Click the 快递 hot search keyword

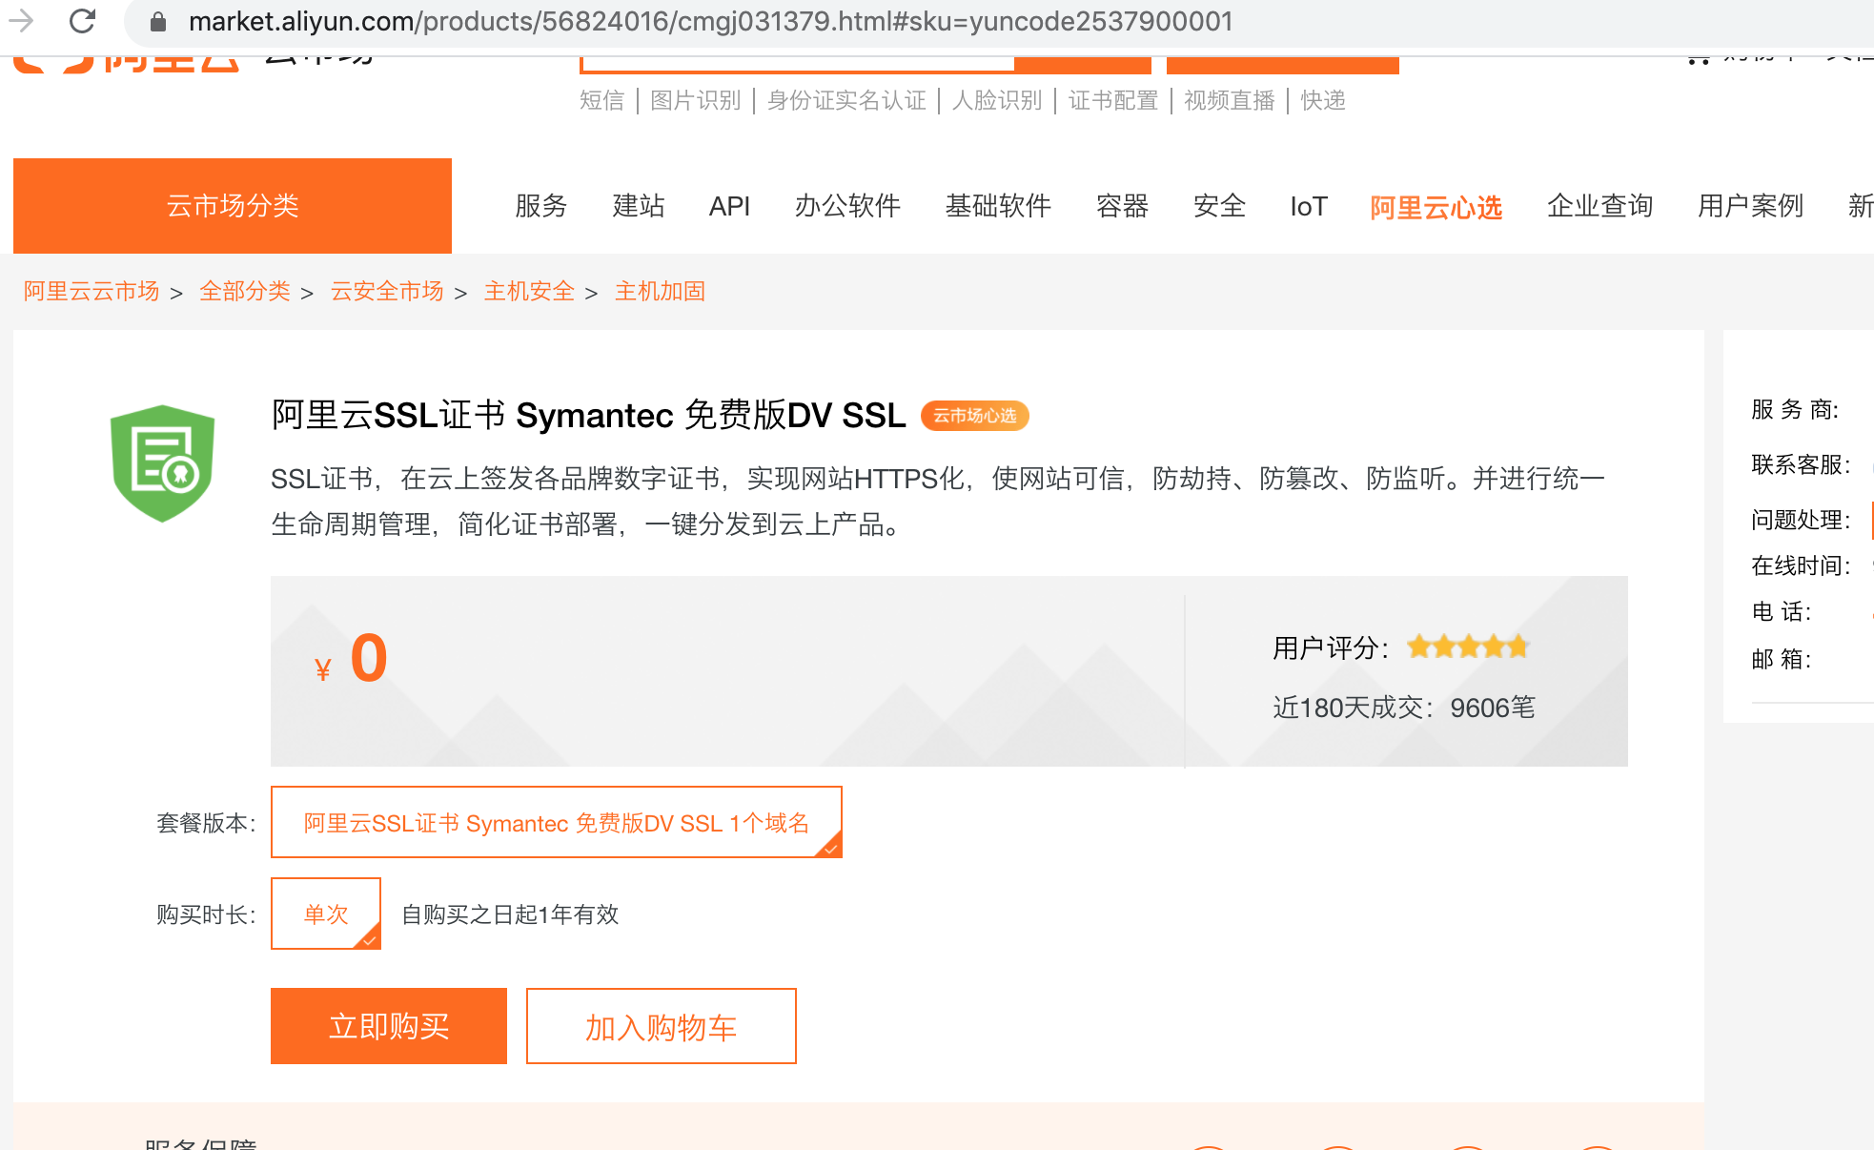coord(1323,100)
